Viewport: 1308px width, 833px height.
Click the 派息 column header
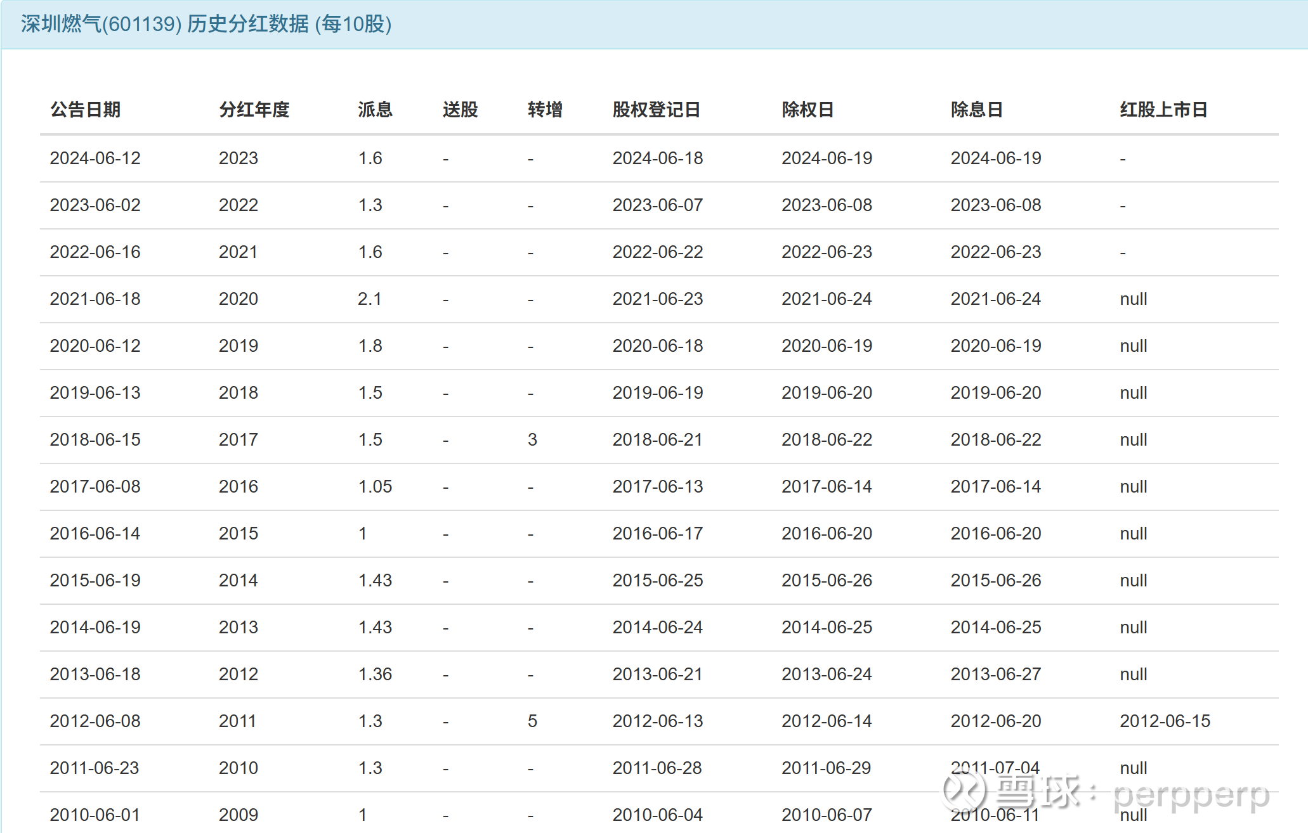pos(375,110)
